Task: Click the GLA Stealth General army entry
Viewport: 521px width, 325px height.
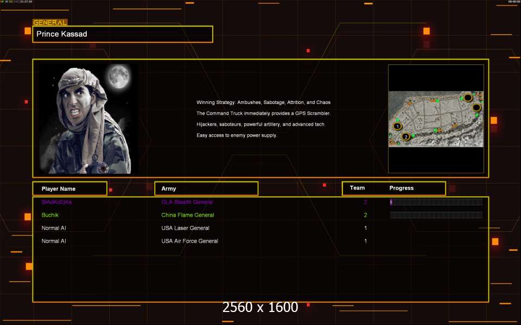Action: pyautogui.click(x=187, y=202)
